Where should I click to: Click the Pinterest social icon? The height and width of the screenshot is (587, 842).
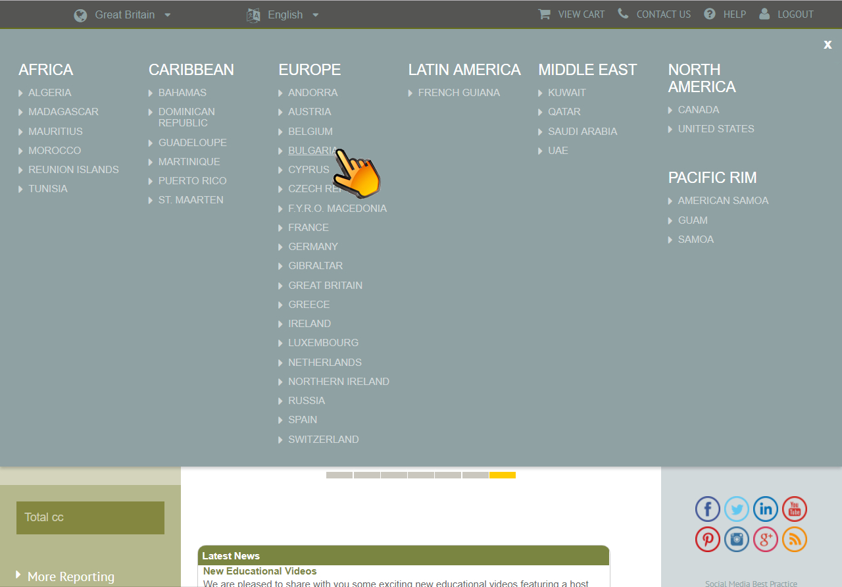click(x=708, y=540)
